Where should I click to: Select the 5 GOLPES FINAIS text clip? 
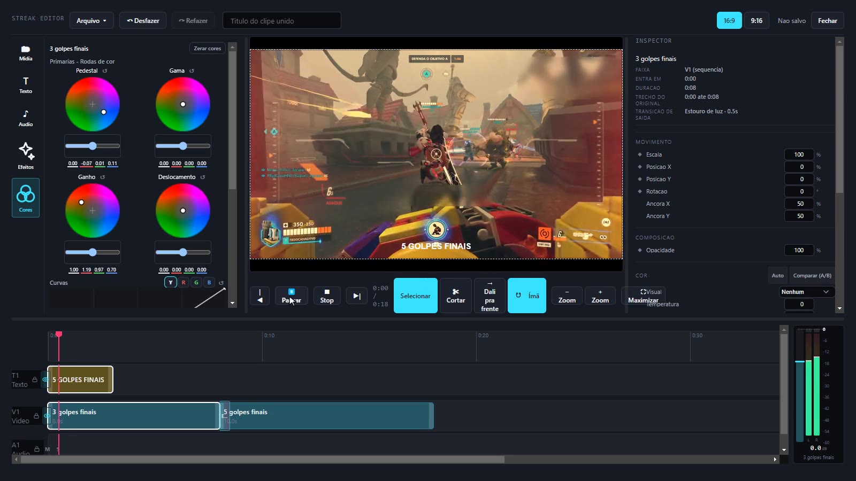coord(80,379)
